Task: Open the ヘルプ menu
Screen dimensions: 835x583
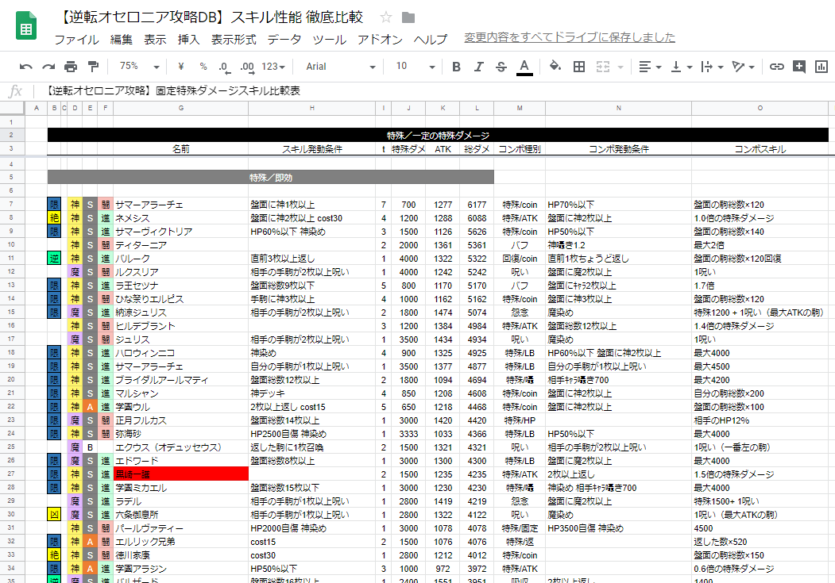Action: [431, 40]
